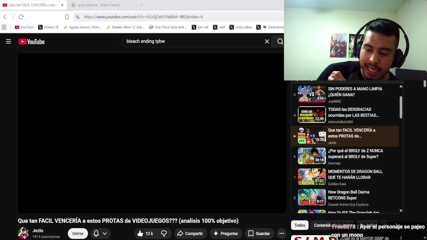The image size is (427, 240).
Task: Open the site settings icon in the address bar
Action: 77,17
